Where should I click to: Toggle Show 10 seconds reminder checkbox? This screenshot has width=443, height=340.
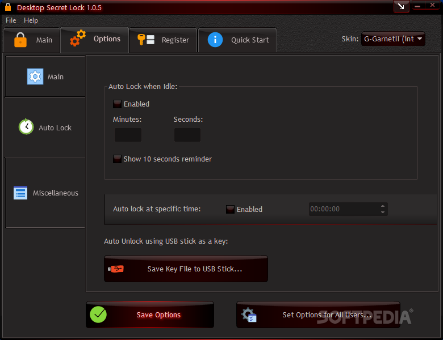[117, 159]
